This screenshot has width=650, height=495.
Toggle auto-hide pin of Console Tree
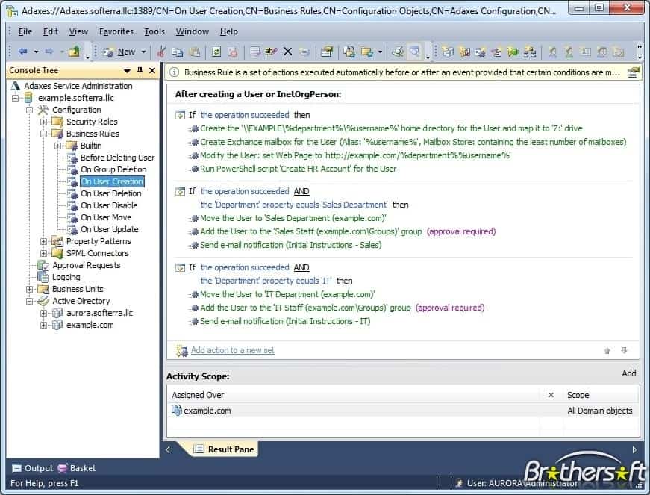140,70
